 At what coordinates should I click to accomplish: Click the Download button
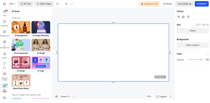(x=202, y=4)
